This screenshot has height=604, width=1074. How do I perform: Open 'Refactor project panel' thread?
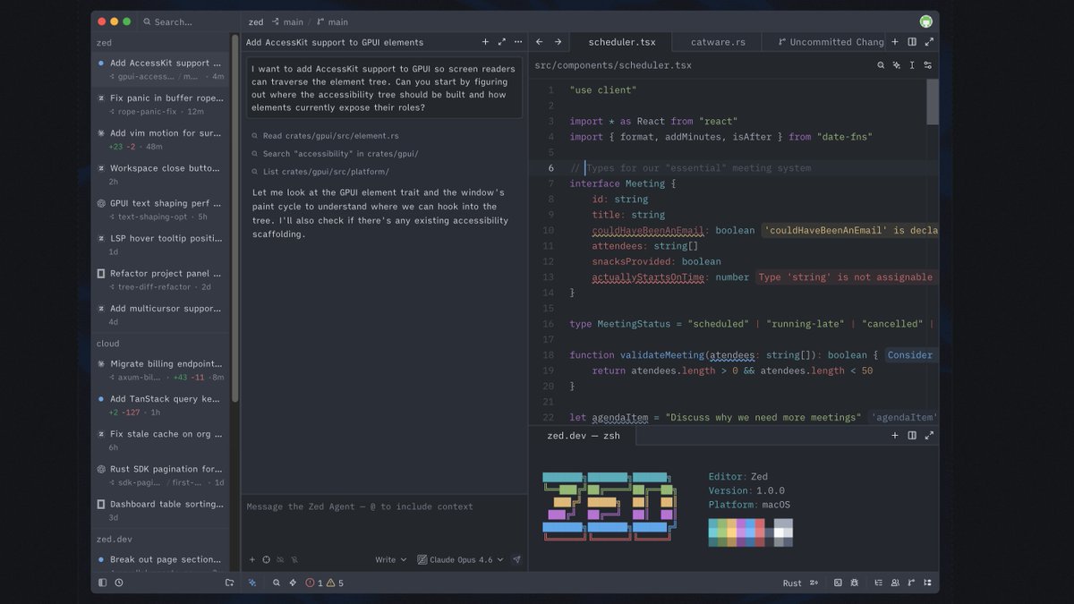160,280
